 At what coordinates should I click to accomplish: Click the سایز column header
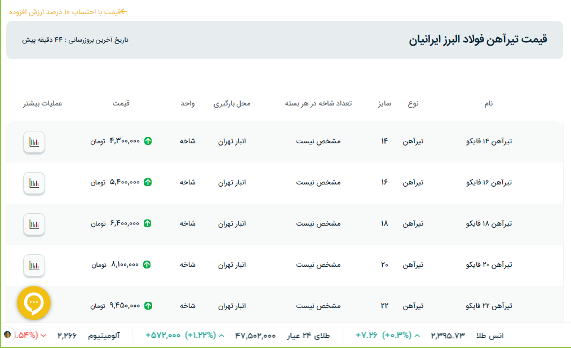[384, 104]
